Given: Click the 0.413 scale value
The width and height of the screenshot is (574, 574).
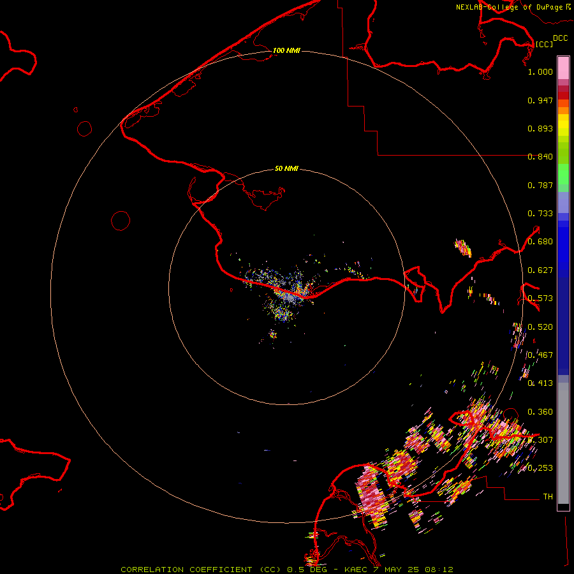Looking at the screenshot, I should click(x=540, y=383).
